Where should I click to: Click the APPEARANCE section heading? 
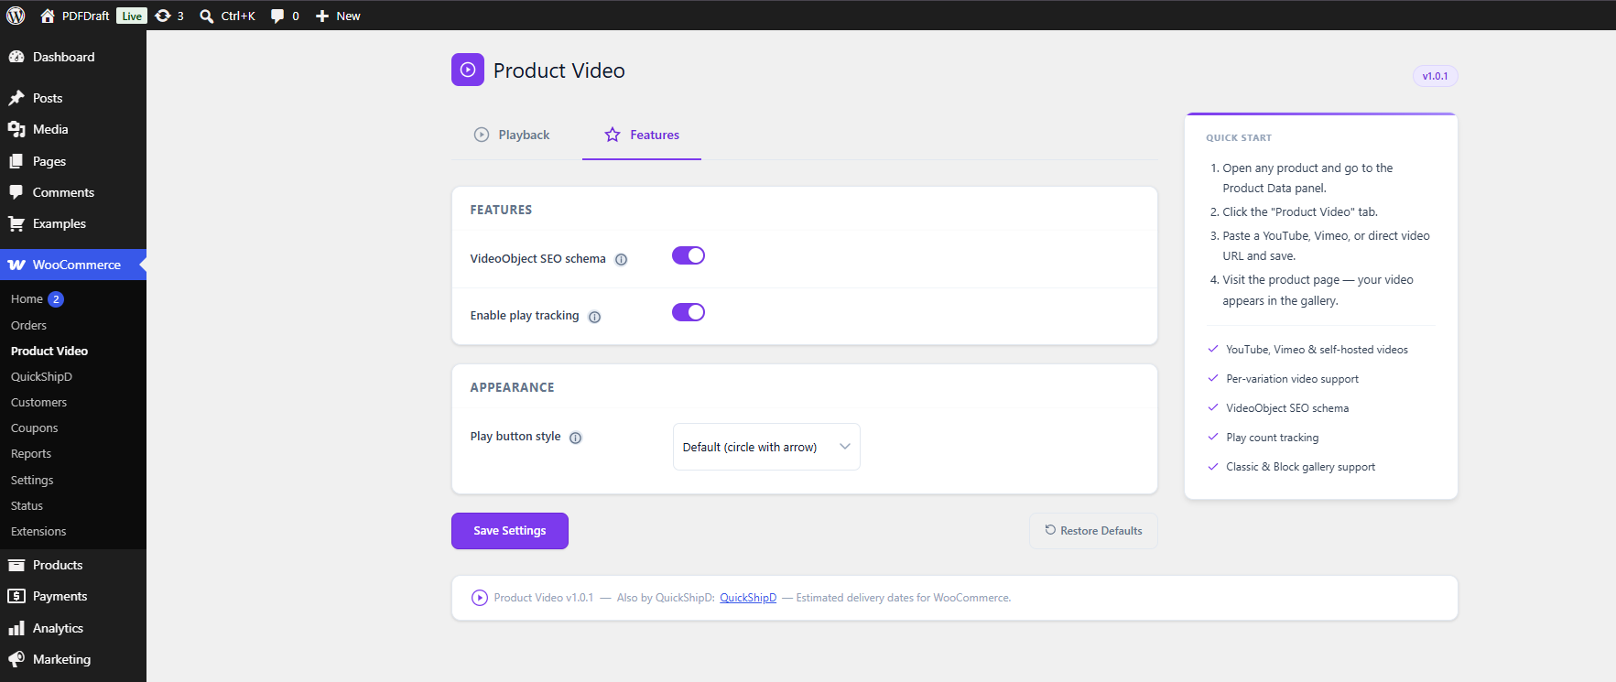(512, 387)
